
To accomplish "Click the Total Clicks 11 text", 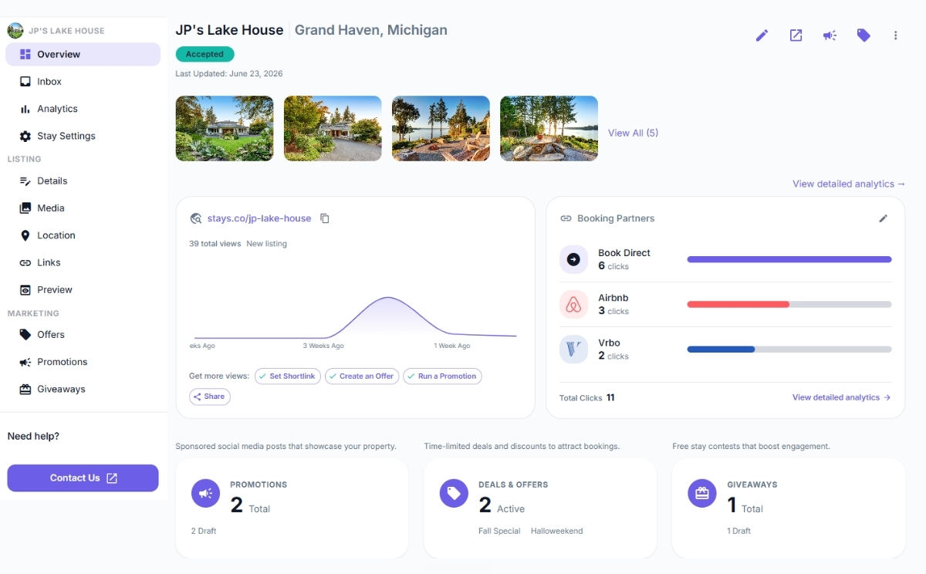I will [x=587, y=397].
